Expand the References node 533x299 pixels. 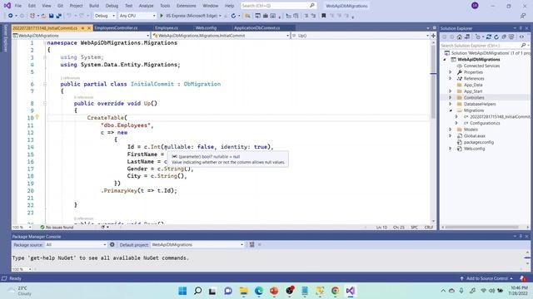[x=451, y=79]
